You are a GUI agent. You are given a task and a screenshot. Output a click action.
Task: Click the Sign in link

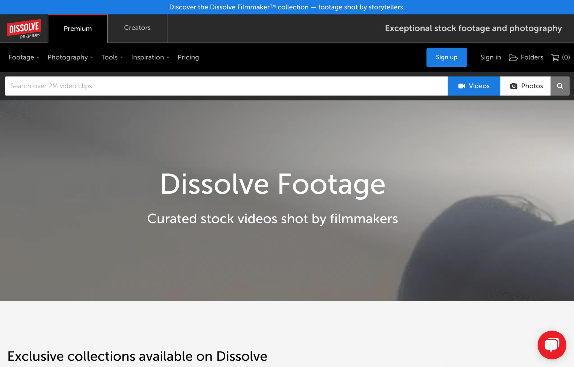tap(490, 57)
